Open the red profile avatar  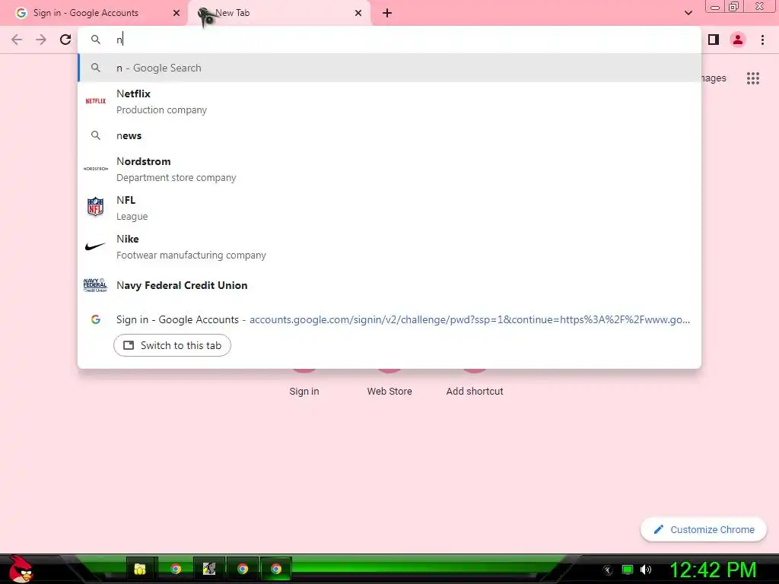coord(738,40)
